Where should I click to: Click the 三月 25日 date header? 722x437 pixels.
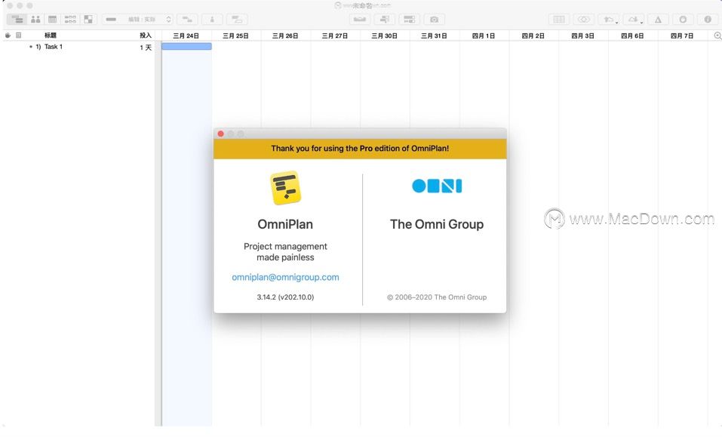[x=235, y=36]
